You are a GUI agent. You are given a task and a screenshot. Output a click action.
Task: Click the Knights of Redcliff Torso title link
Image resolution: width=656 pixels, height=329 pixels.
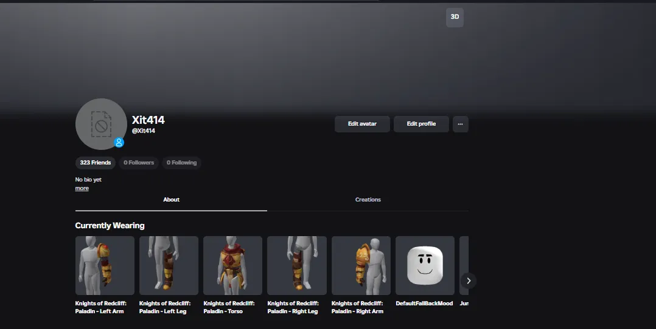[229, 307]
